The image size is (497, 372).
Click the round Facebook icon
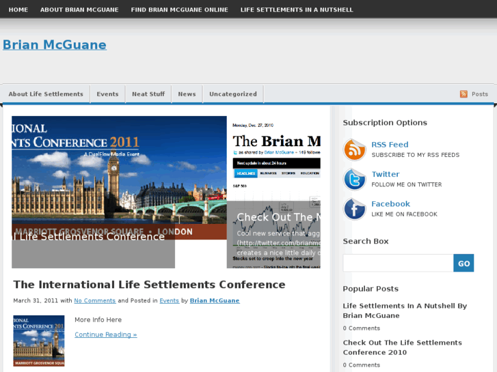point(354,209)
